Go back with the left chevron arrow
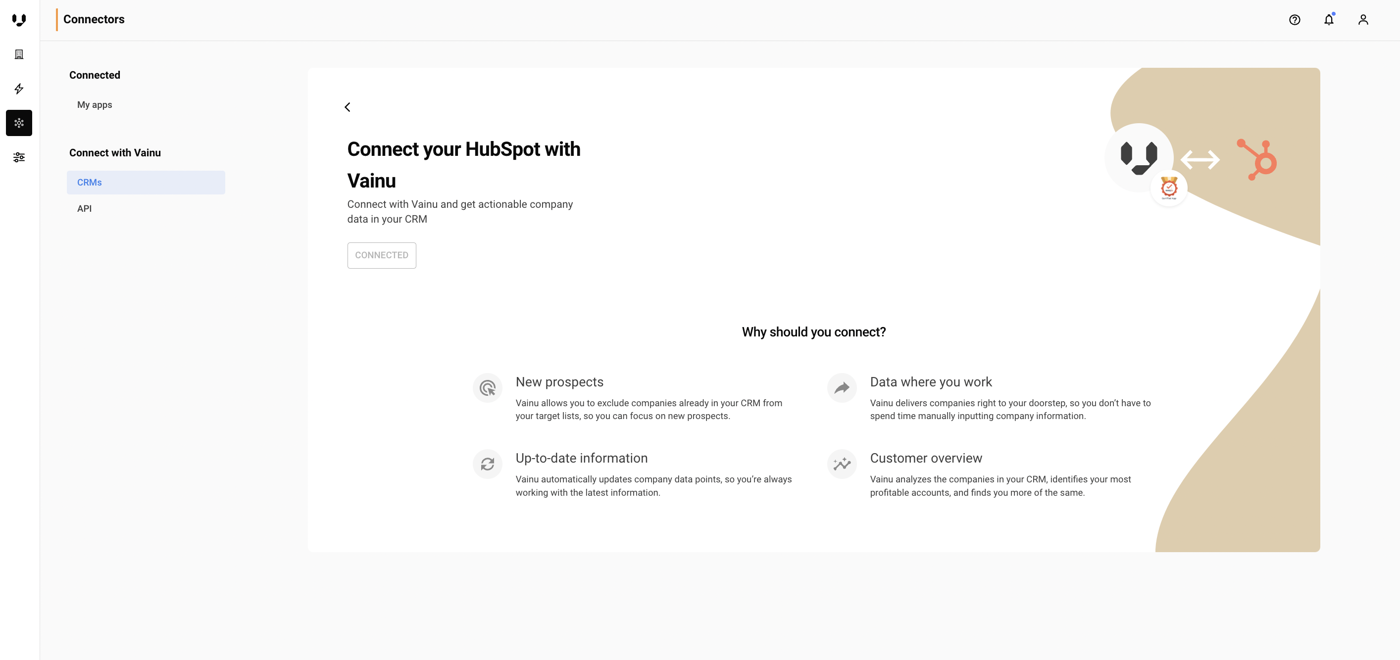This screenshot has height=660, width=1400. click(348, 107)
